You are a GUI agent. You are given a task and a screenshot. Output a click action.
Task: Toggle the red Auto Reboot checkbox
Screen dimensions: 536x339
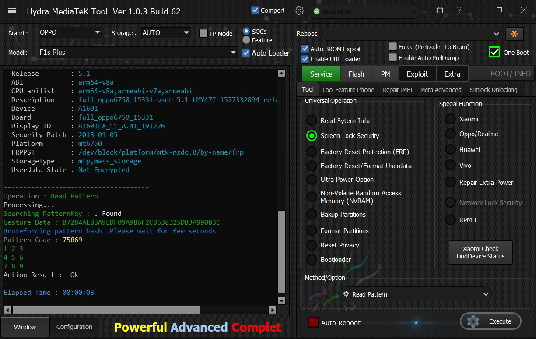click(x=313, y=322)
